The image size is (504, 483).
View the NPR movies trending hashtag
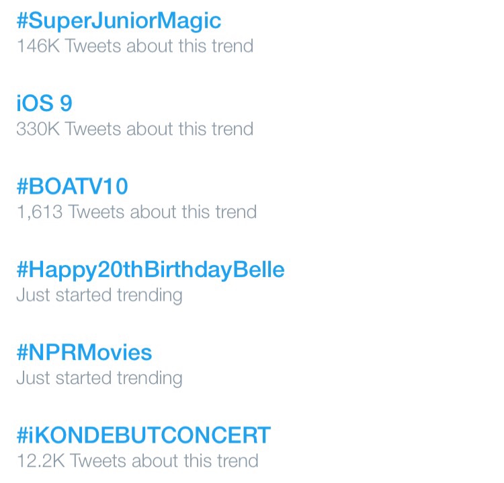84,352
